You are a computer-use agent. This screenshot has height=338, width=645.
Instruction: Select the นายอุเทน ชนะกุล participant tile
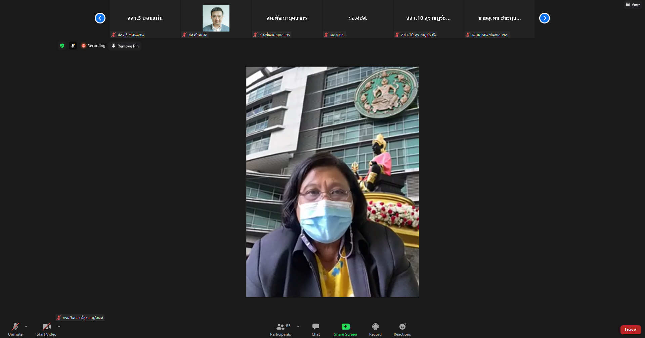(x=500, y=19)
